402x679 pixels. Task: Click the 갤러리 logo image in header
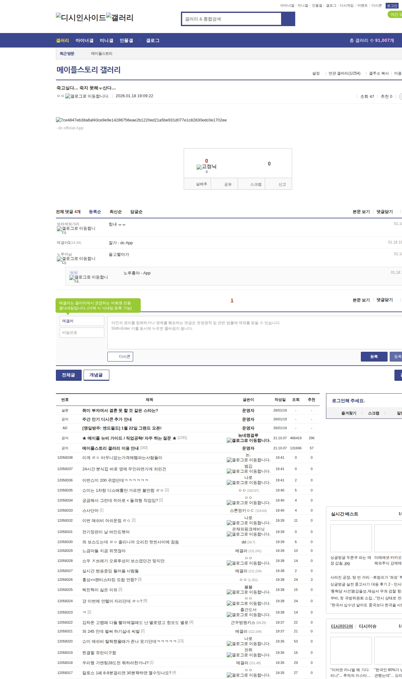(x=120, y=18)
